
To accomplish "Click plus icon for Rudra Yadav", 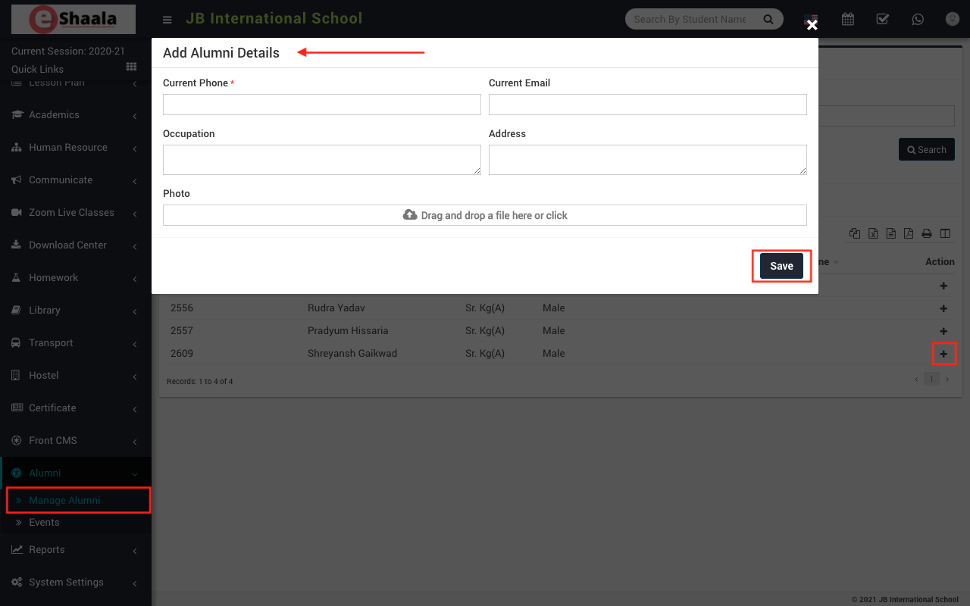I will 943,308.
